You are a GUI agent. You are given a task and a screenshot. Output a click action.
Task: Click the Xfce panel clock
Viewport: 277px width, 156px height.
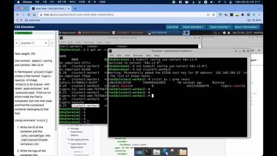(x=242, y=32)
